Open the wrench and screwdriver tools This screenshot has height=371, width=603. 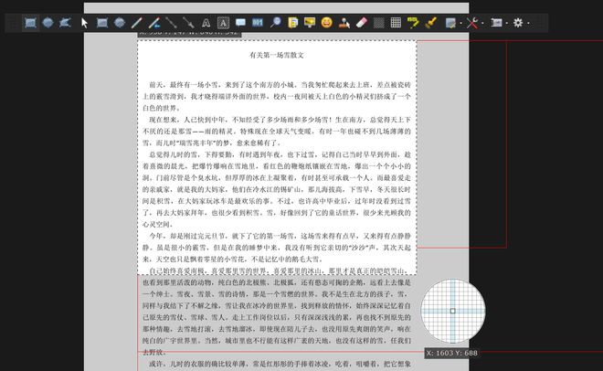pyautogui.click(x=472, y=23)
